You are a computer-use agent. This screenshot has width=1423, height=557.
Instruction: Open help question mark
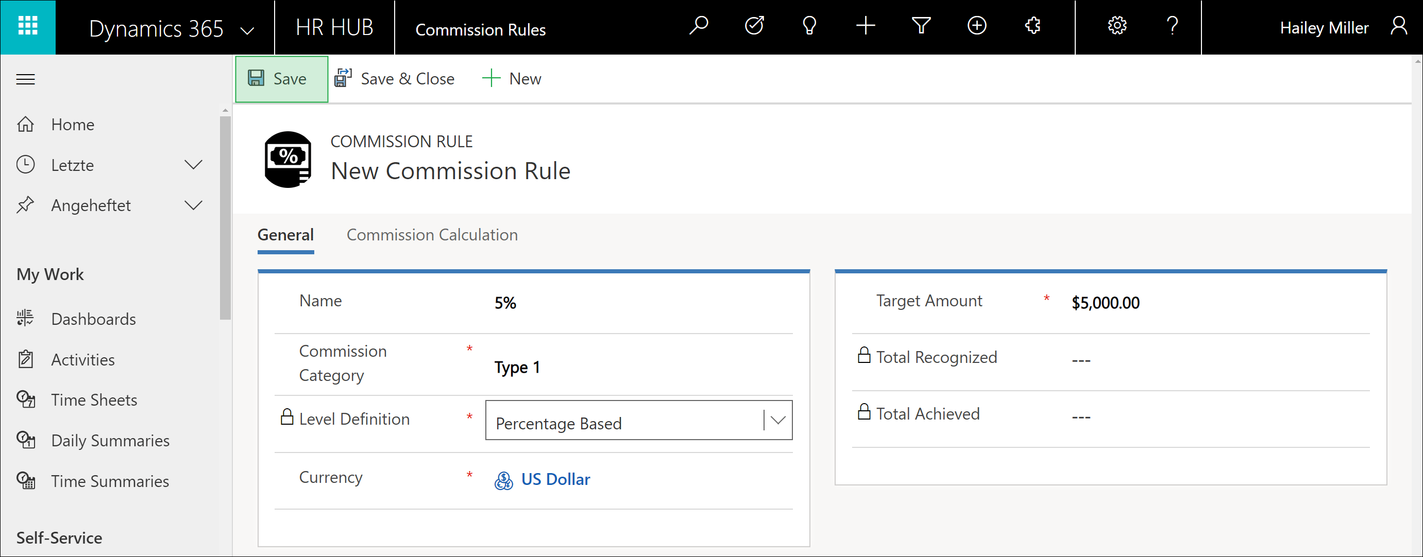coord(1172,26)
